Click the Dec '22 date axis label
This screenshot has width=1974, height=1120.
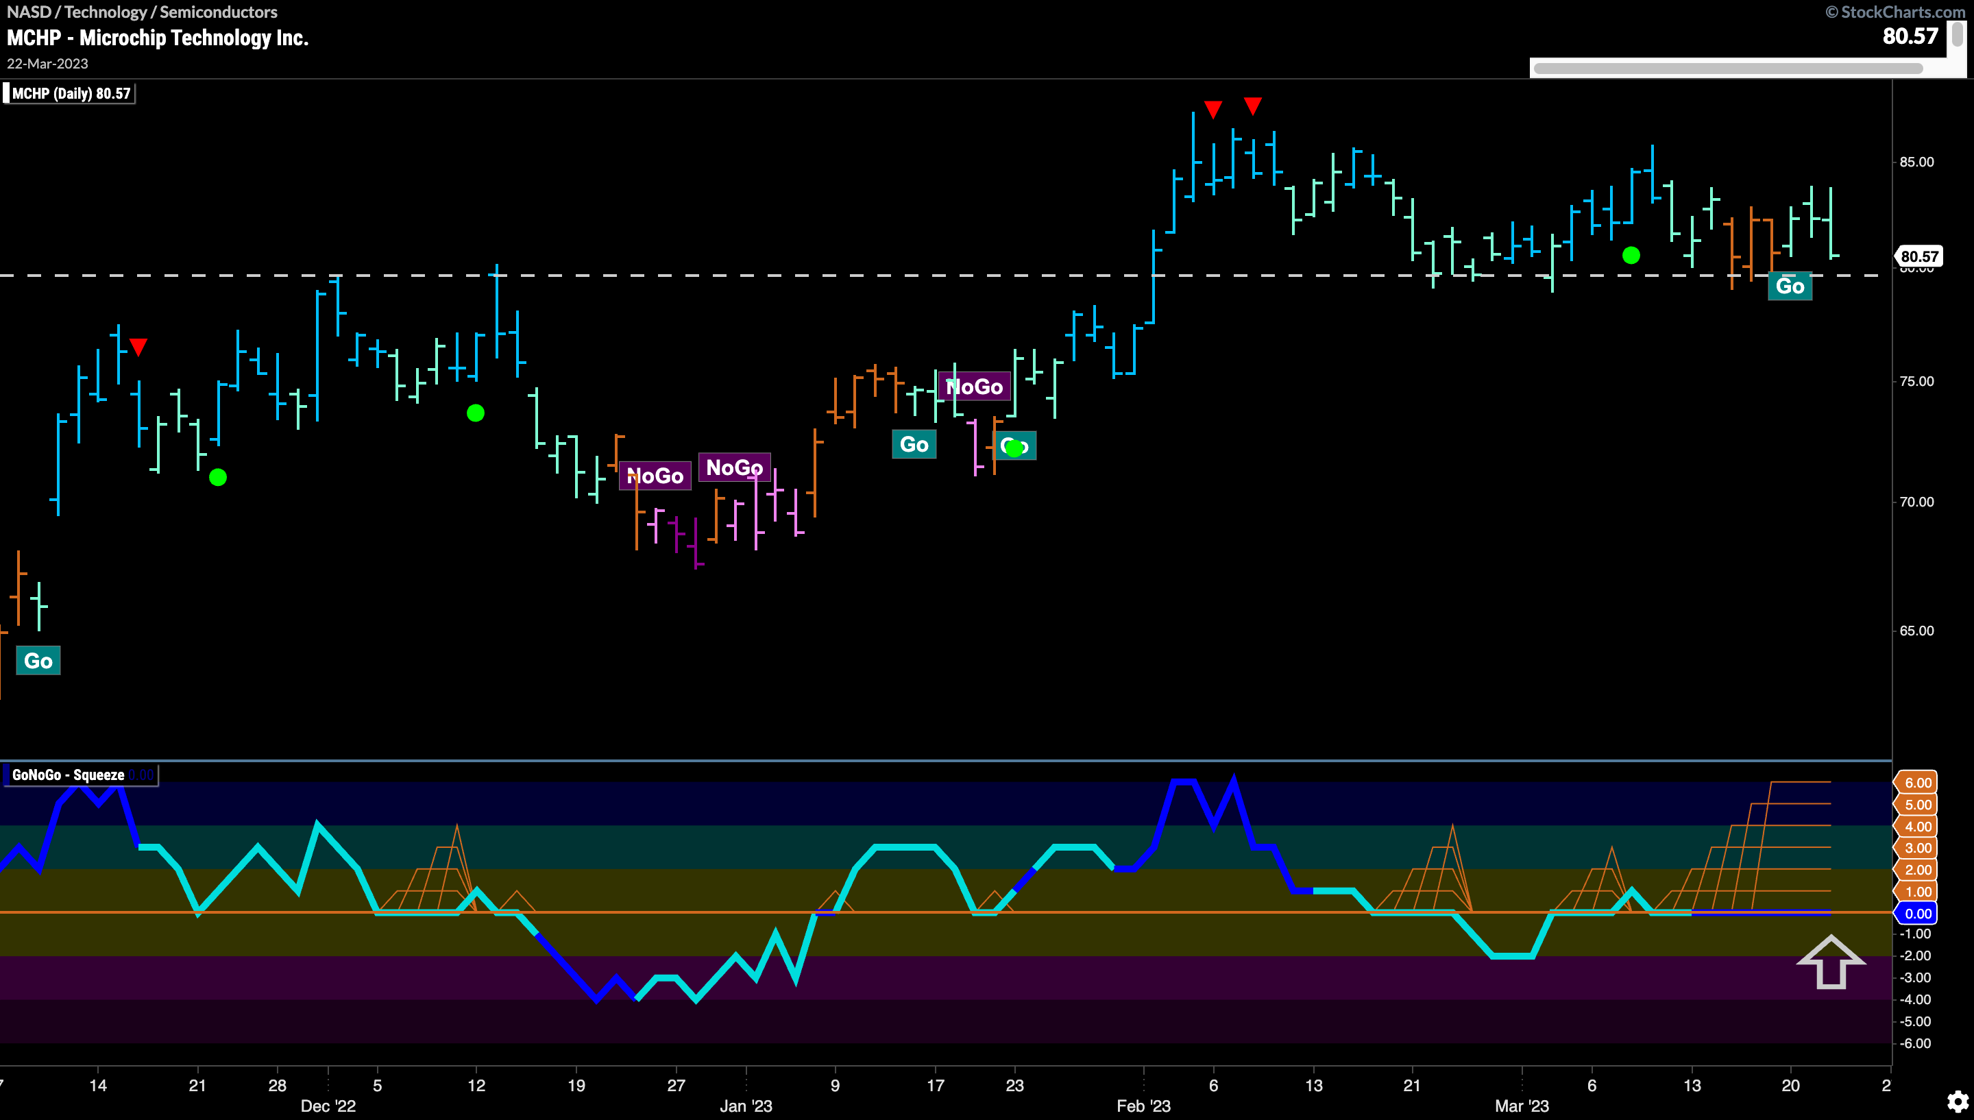click(x=328, y=1106)
